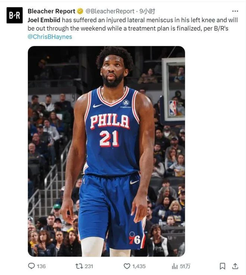
Task: Click the 136 replies count
Action: click(41, 266)
